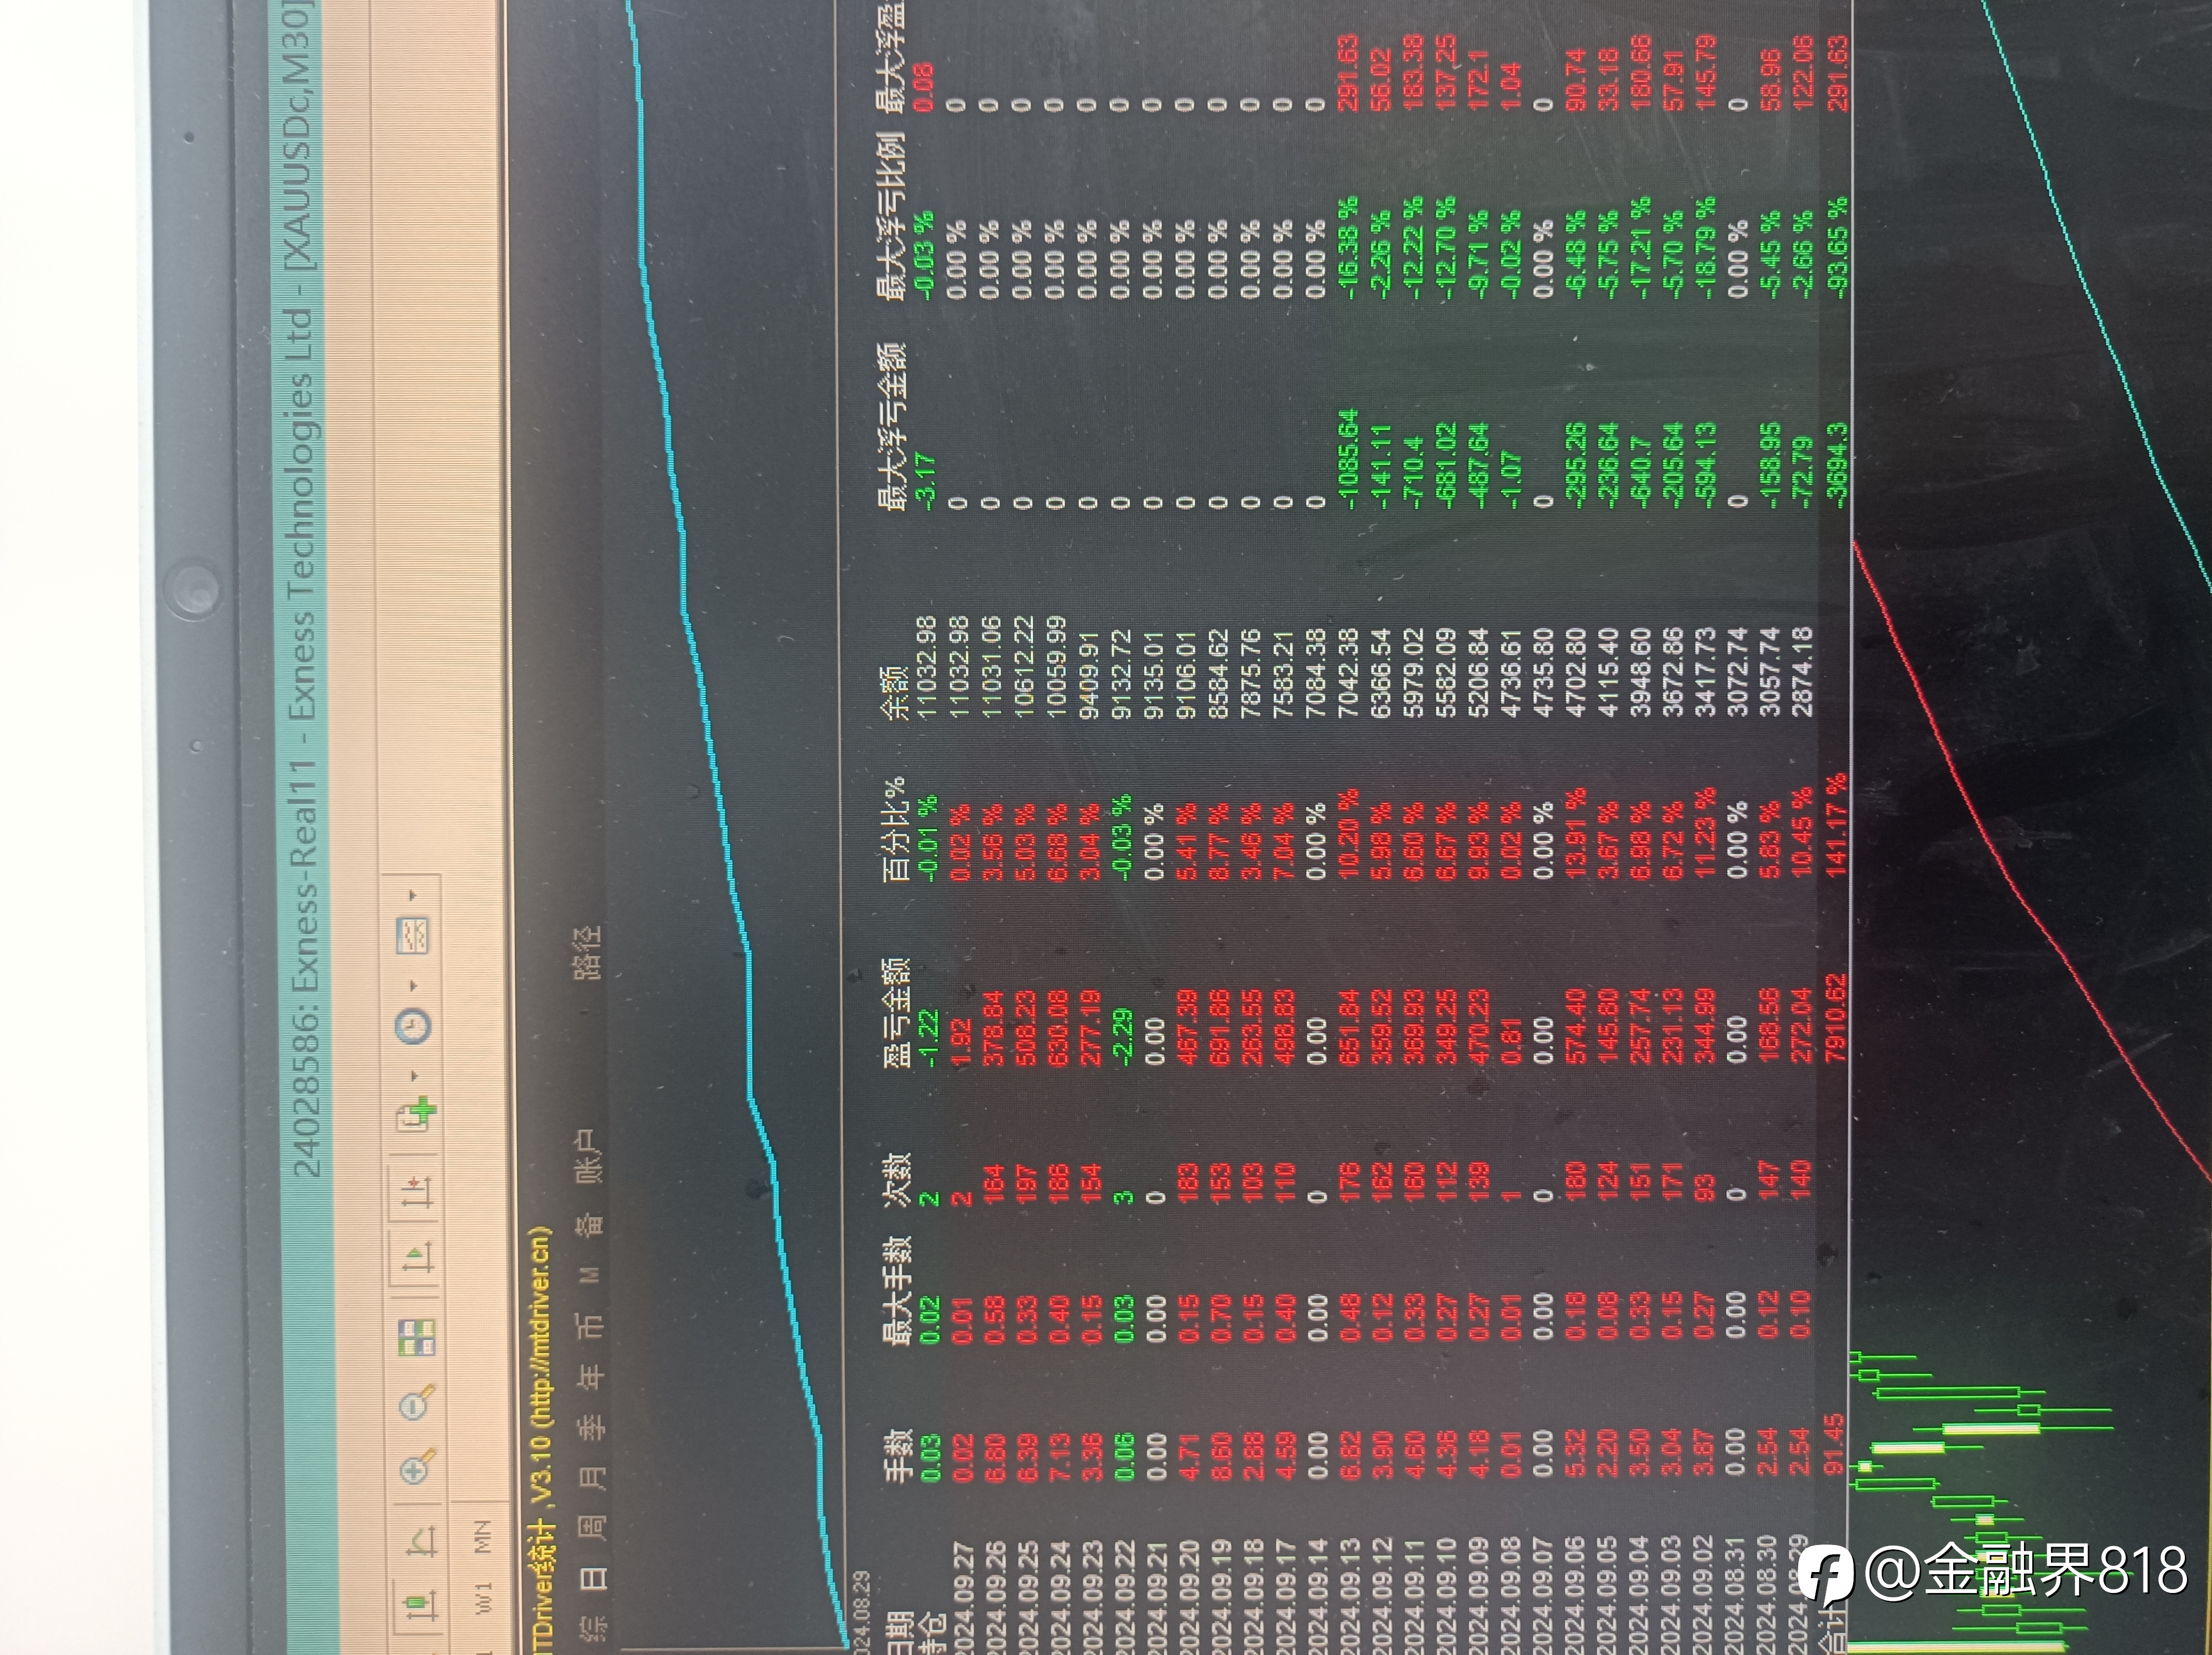This screenshot has height=1655, width=2212.
Task: Click the 最大浮亏比例 column header
Action: point(892,216)
